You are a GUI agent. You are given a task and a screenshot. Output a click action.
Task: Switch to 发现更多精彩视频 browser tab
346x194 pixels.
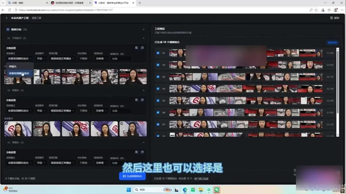[x=71, y=3]
